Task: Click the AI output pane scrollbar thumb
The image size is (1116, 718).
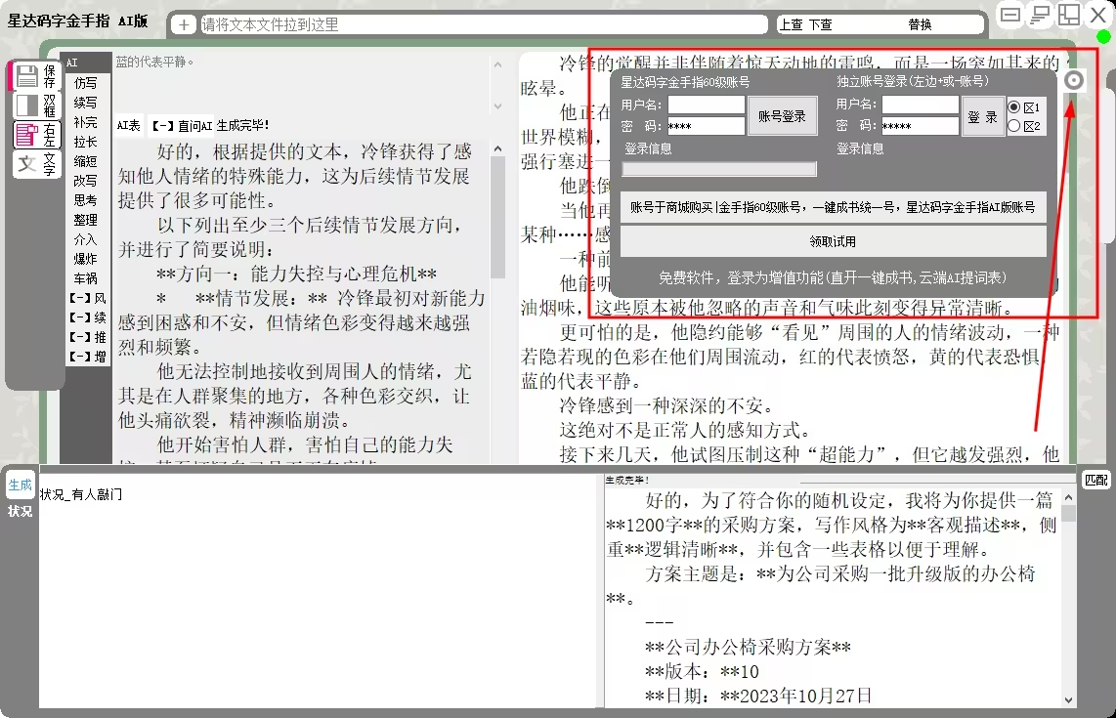Action: pyautogui.click(x=498, y=217)
